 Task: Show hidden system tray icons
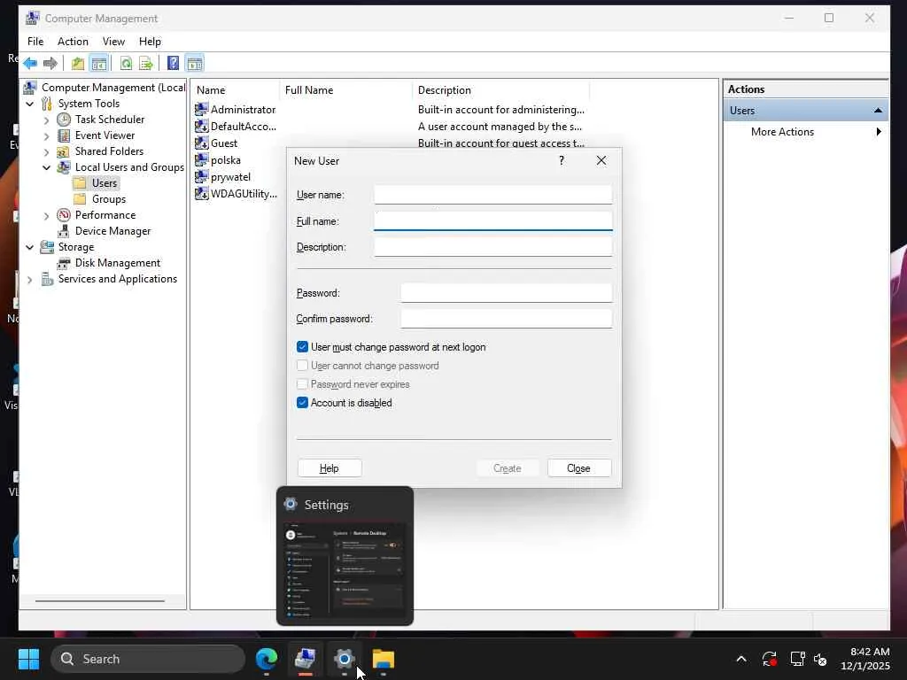pos(741,659)
